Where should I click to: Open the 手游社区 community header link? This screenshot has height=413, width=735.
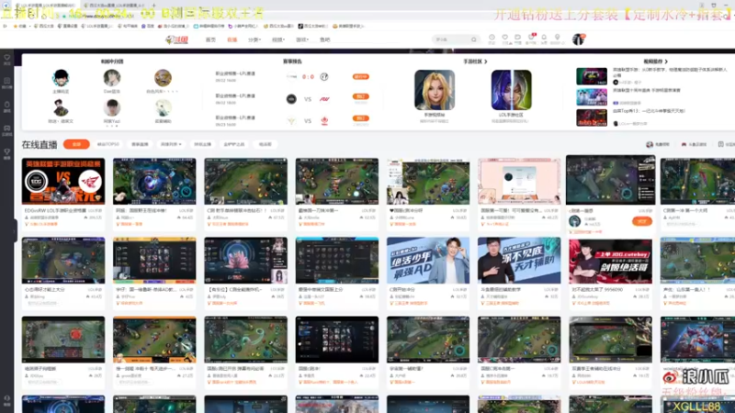[x=475, y=61]
